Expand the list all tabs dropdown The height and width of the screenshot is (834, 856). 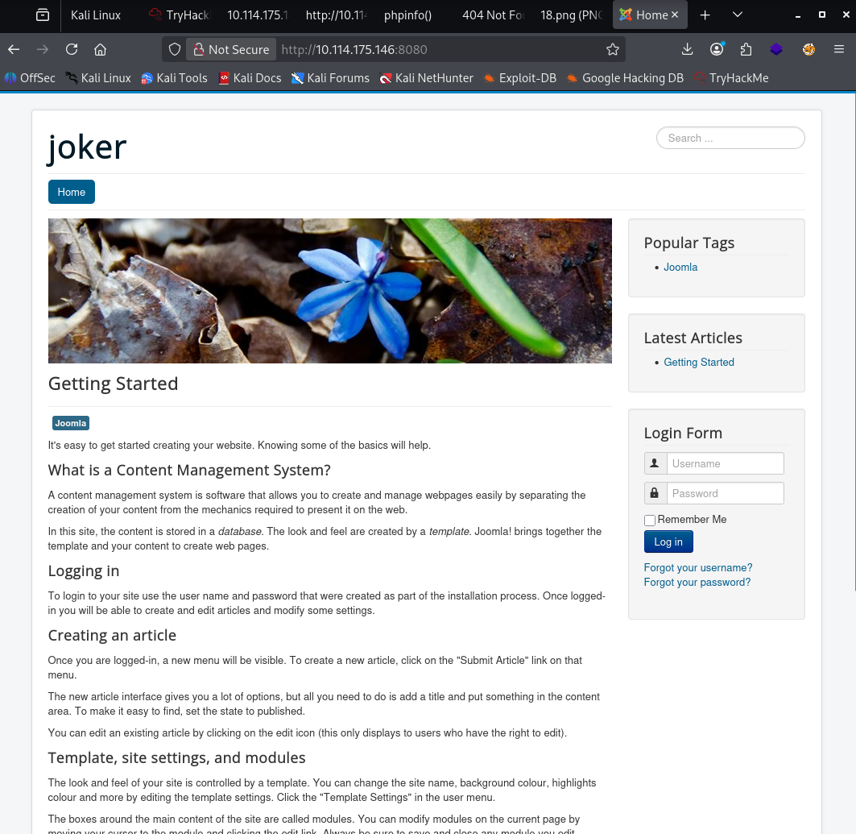pos(738,15)
